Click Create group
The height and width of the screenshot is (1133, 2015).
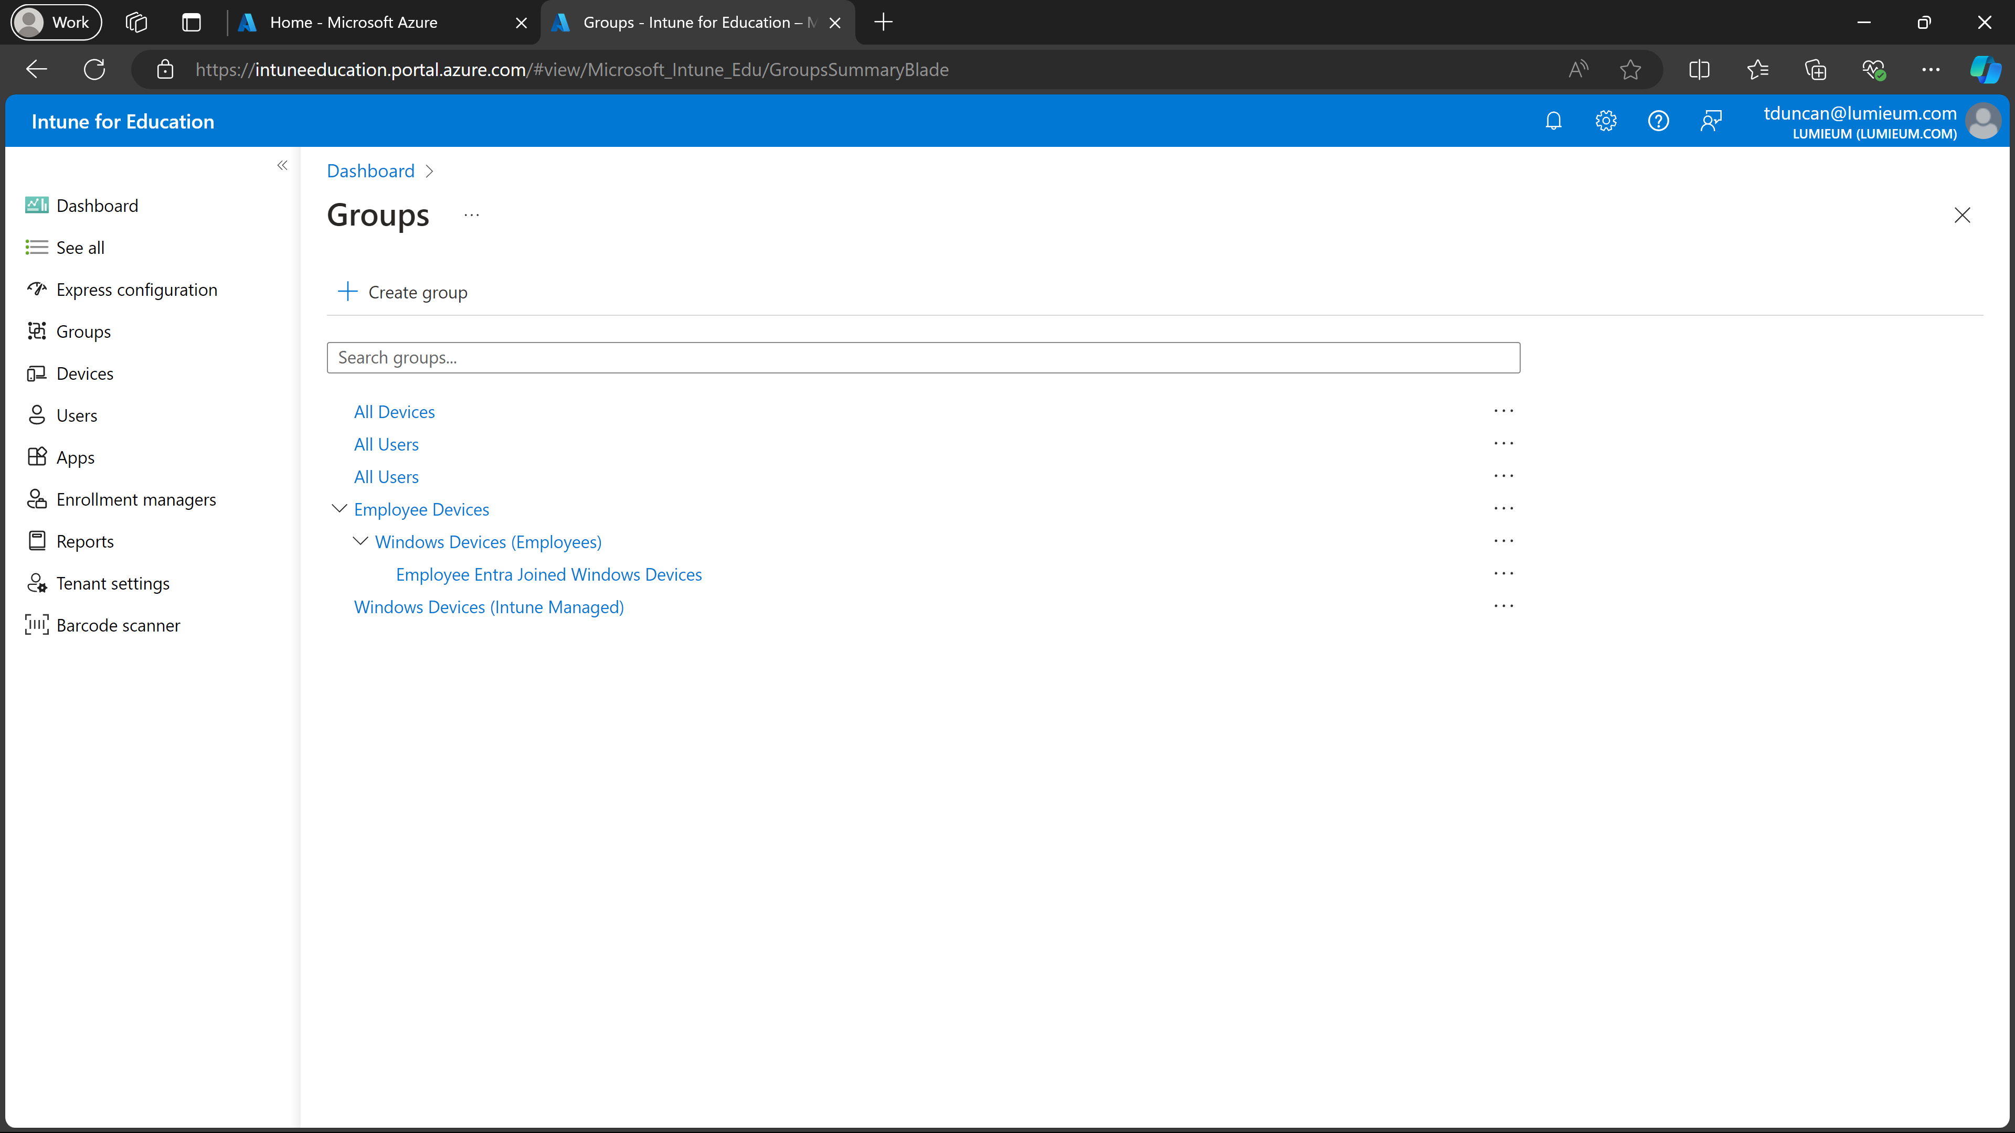click(x=402, y=293)
